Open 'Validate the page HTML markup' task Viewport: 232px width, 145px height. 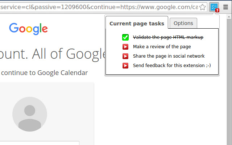click(168, 37)
